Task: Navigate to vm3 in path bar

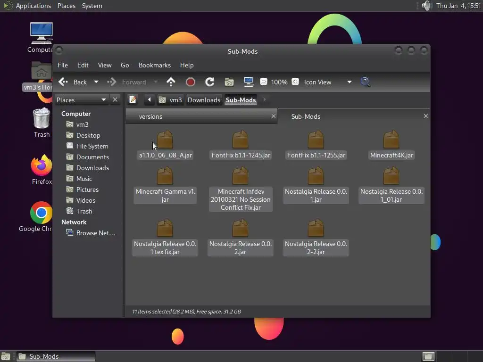Action: 170,100
